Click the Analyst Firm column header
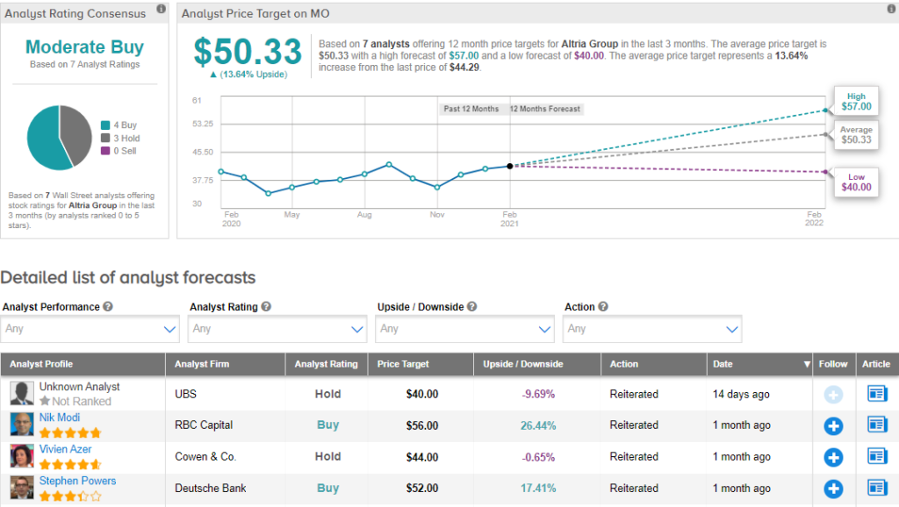Screen dimensions: 899x507 [226, 364]
